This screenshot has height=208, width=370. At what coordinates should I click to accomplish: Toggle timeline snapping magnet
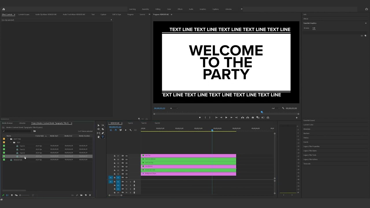click(x=116, y=130)
